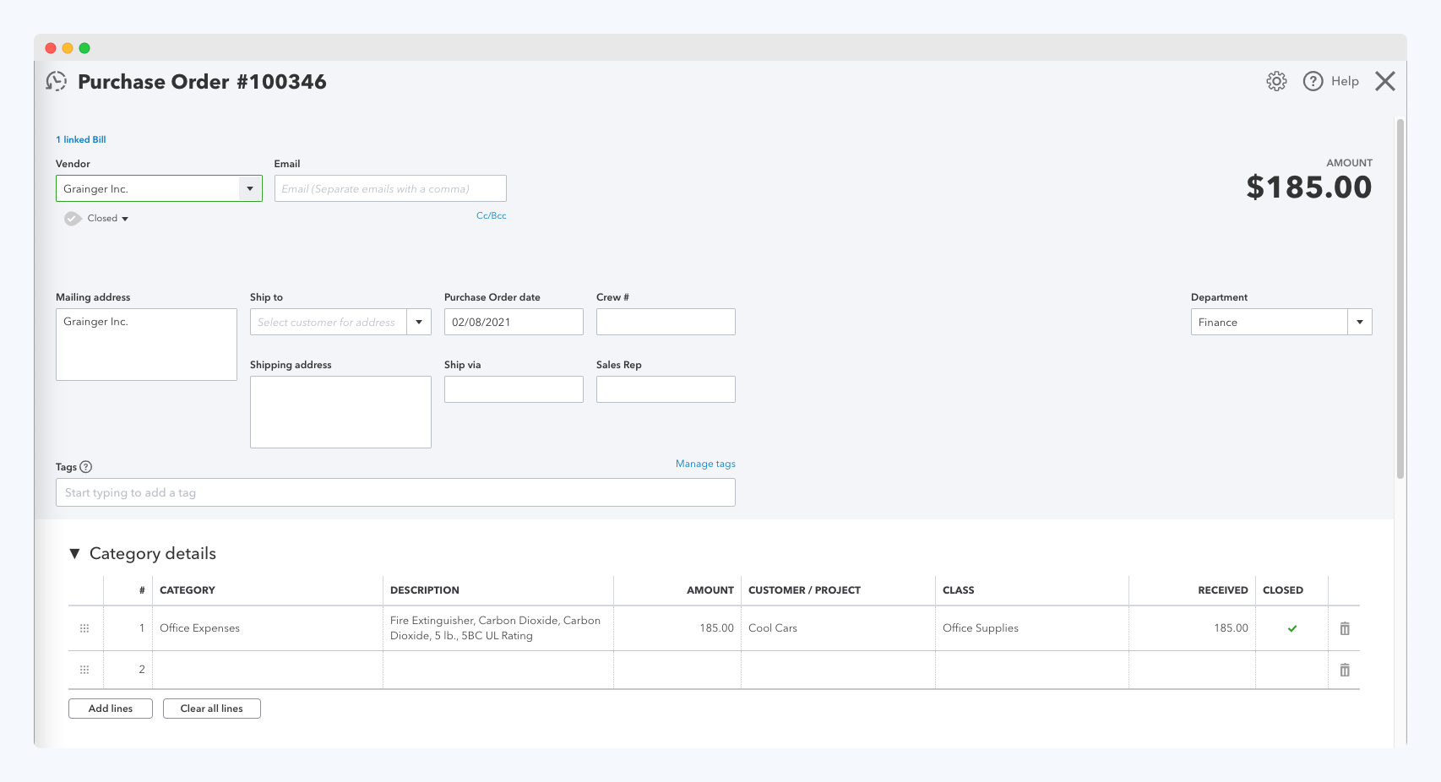
Task: Toggle the closed checkmark on line 1
Action: pyautogui.click(x=1292, y=628)
